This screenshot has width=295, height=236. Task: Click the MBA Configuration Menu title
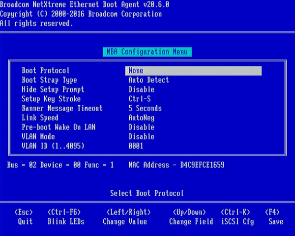click(x=147, y=52)
